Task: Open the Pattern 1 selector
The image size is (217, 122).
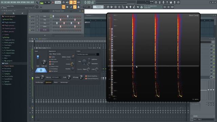Action: click(98, 7)
